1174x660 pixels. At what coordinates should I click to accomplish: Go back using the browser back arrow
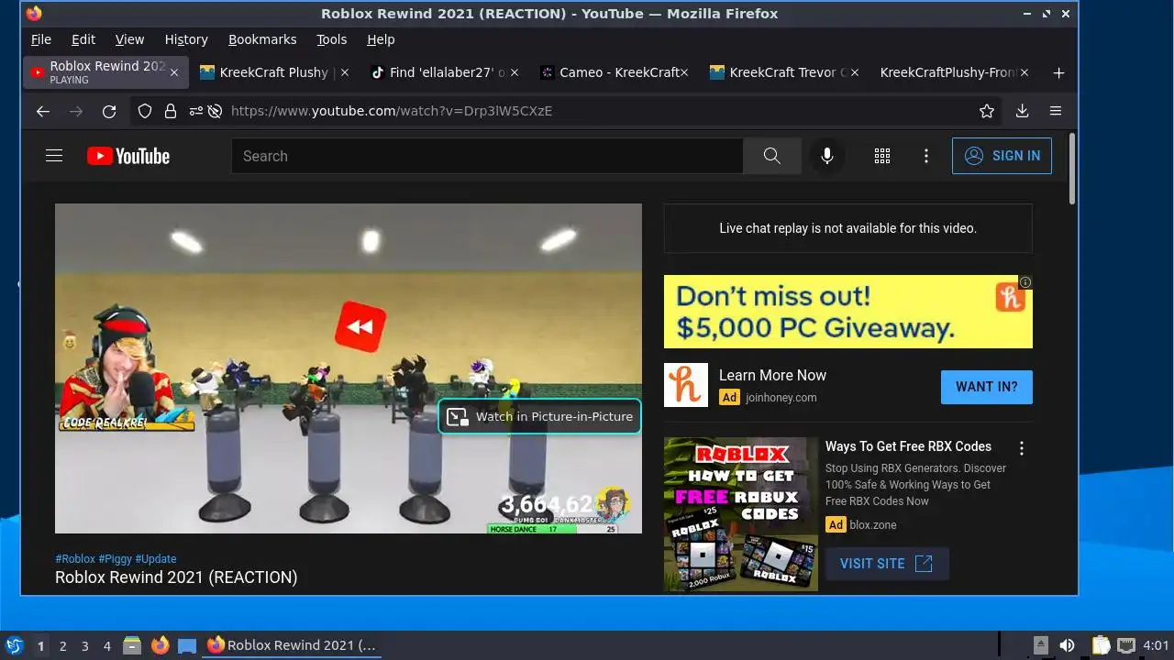pyautogui.click(x=43, y=111)
